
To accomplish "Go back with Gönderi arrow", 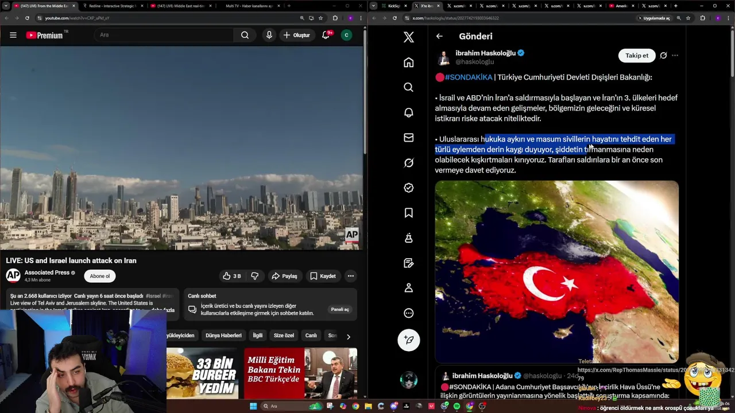I will (439, 36).
